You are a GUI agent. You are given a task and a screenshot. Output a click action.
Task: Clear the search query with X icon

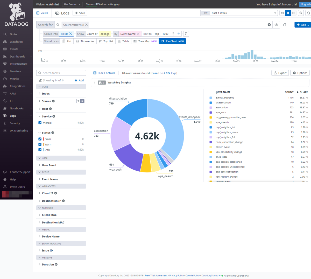269,25
